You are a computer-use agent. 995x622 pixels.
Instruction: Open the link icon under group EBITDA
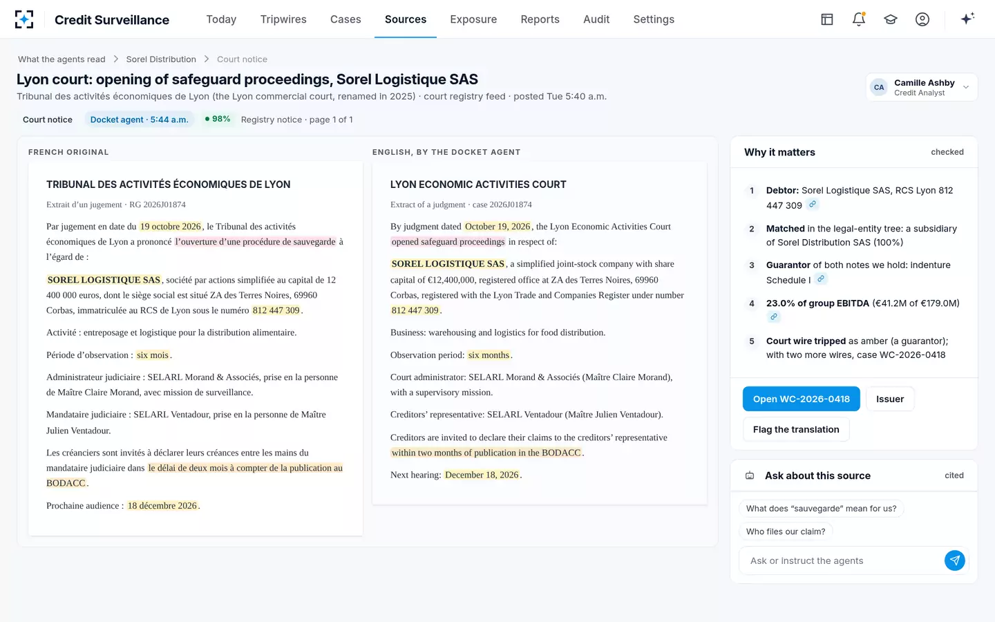[773, 317]
